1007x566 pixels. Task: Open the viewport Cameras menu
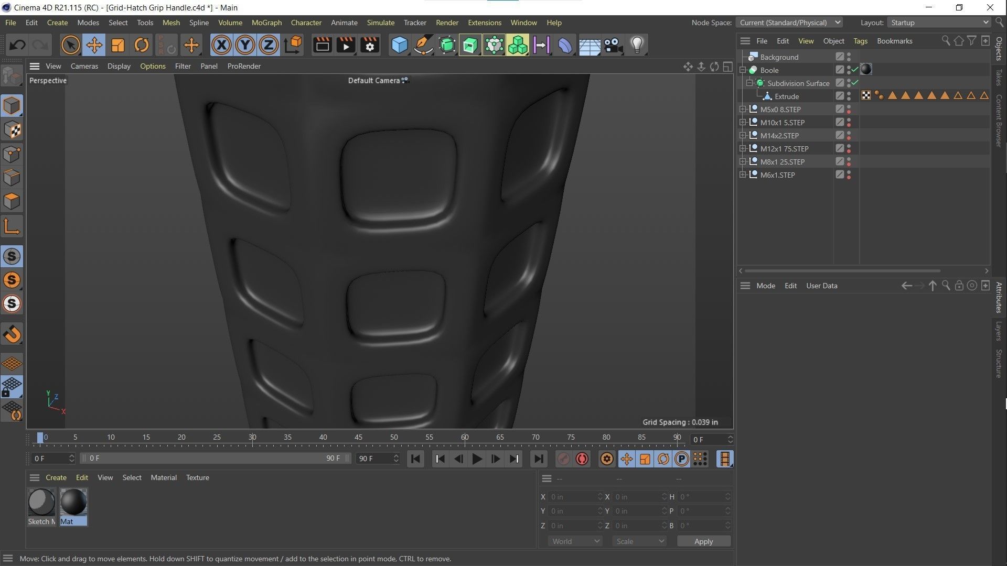click(84, 66)
